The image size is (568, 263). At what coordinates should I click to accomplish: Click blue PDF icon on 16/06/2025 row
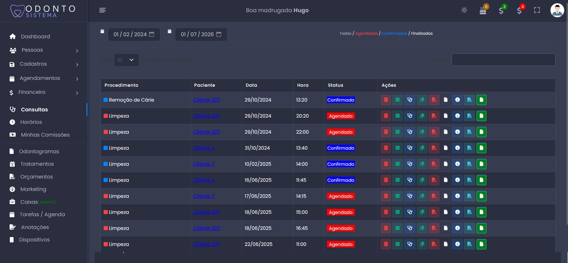point(469,180)
